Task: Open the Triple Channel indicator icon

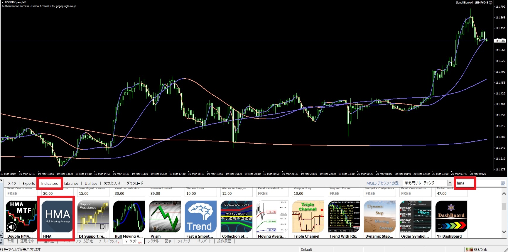Action: [x=308, y=217]
